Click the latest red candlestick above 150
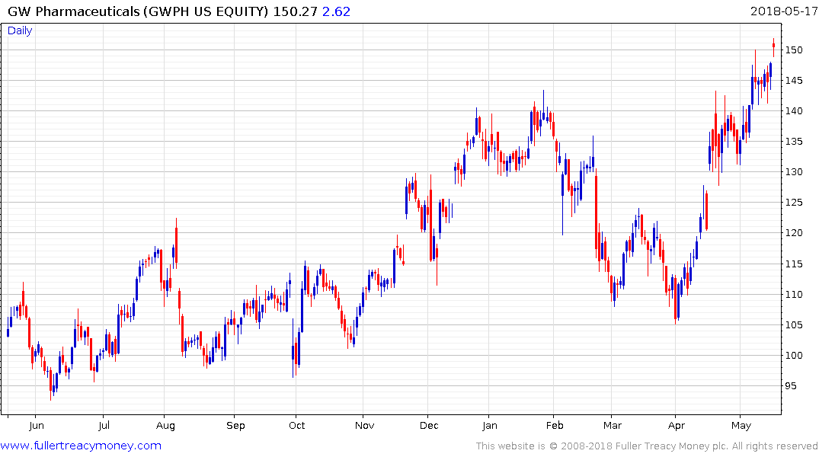This screenshot has width=819, height=457. [773, 46]
